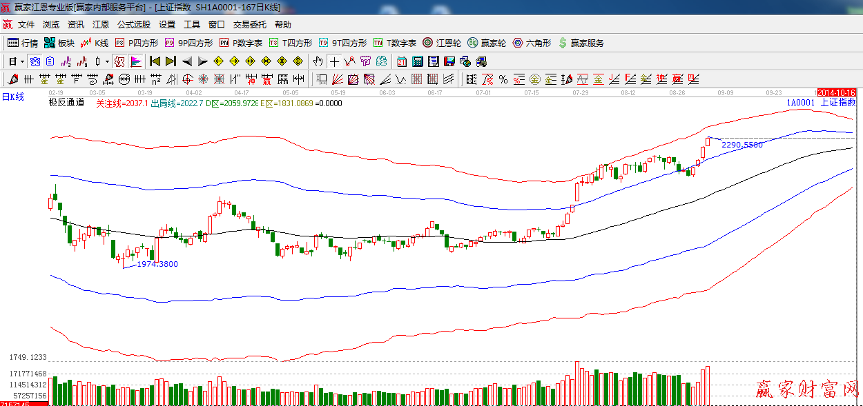Click the 2014-10-16 date marker
This screenshot has width=863, height=406.
(836, 92)
